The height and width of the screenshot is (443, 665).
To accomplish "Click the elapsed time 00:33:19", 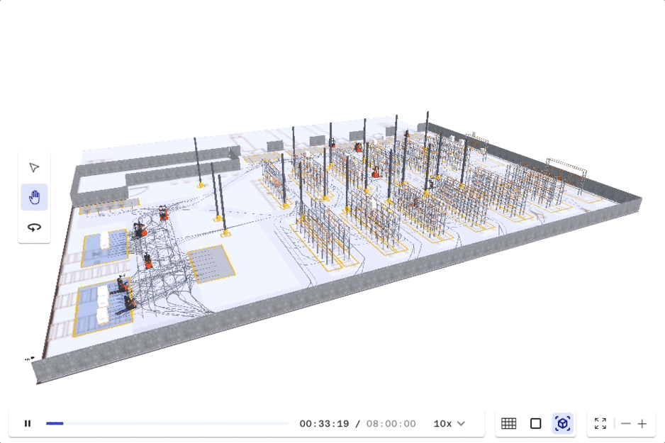I will [x=325, y=423].
